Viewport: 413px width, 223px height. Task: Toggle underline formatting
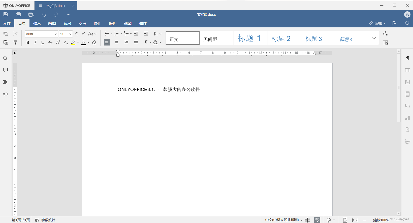pyautogui.click(x=43, y=42)
